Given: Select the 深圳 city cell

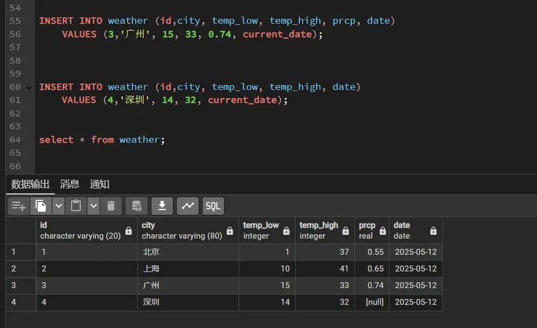Looking at the screenshot, I should (x=188, y=302).
